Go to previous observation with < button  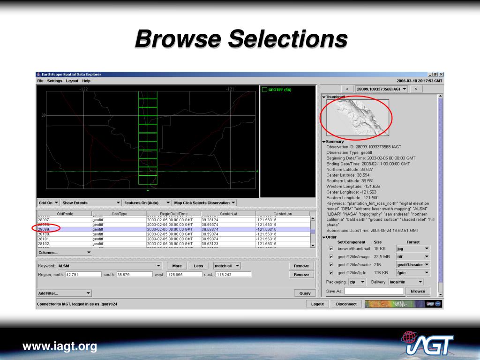pyautogui.click(x=347, y=89)
